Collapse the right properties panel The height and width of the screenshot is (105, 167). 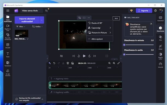pyautogui.click(x=121, y=58)
